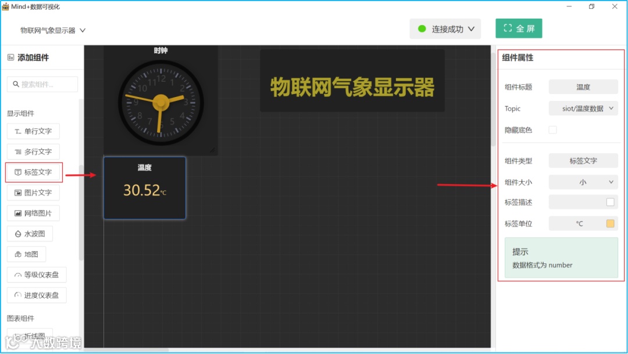Click the component list vertical scrollbar
This screenshot has height=354, width=628.
click(x=81, y=212)
